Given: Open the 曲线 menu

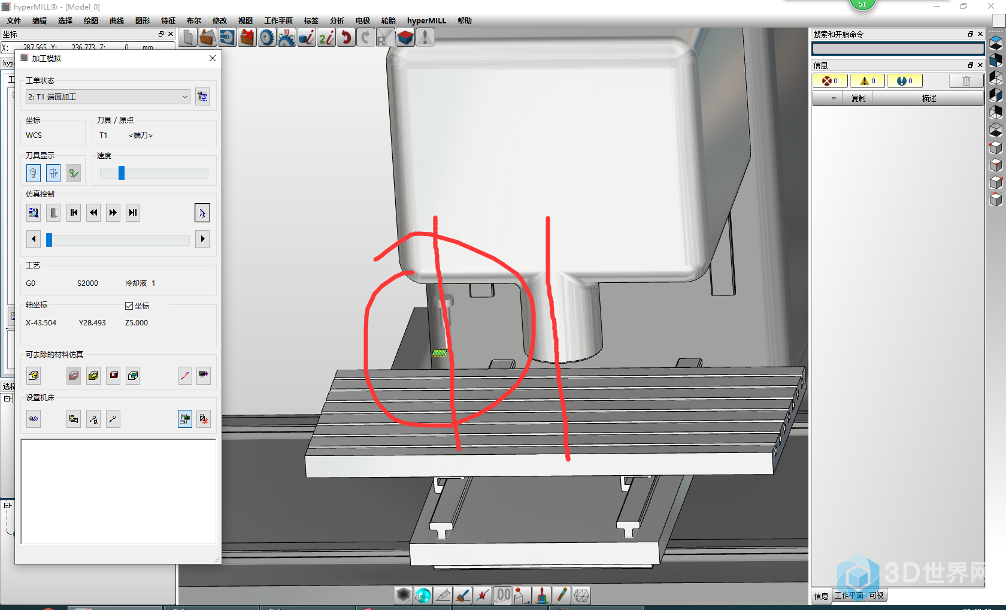Looking at the screenshot, I should [x=117, y=21].
